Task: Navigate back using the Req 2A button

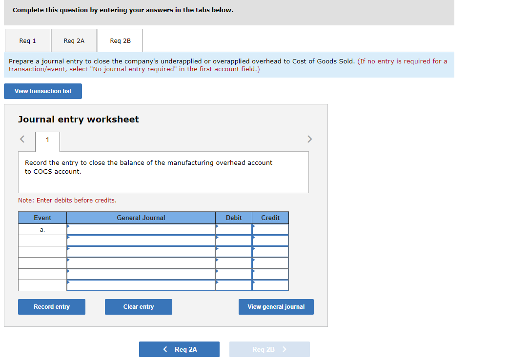Action: [x=179, y=349]
